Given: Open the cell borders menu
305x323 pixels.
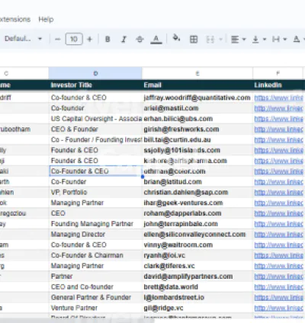Looking at the screenshot, I should pos(194,39).
